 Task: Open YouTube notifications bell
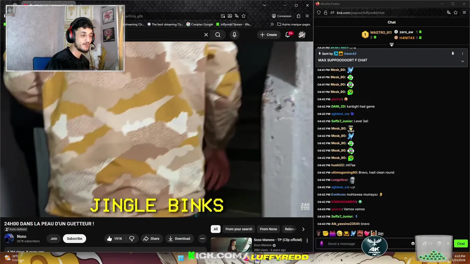(288, 34)
